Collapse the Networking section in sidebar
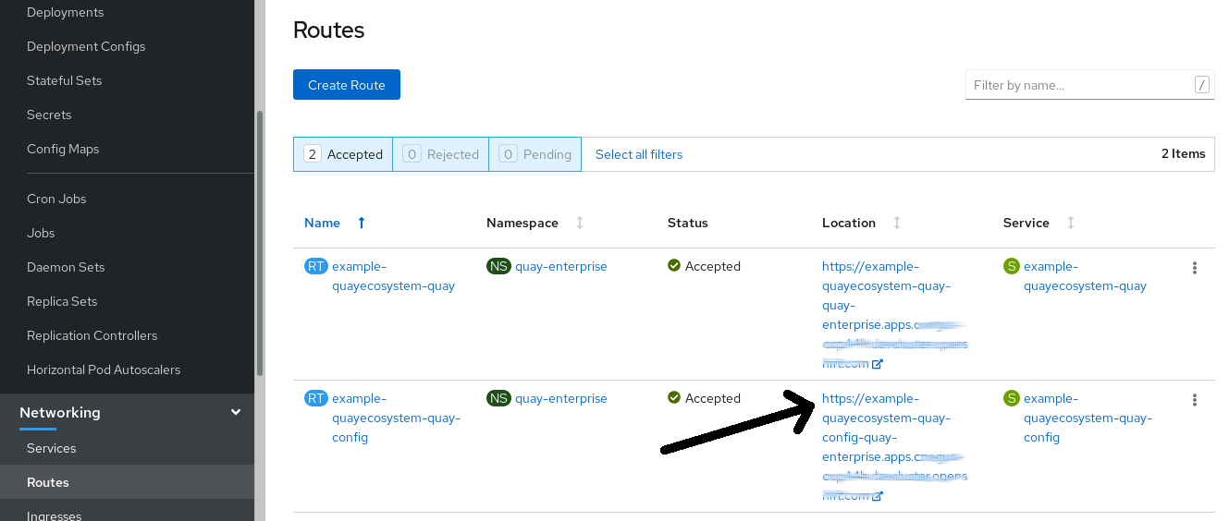The image size is (1229, 521). pyautogui.click(x=236, y=413)
